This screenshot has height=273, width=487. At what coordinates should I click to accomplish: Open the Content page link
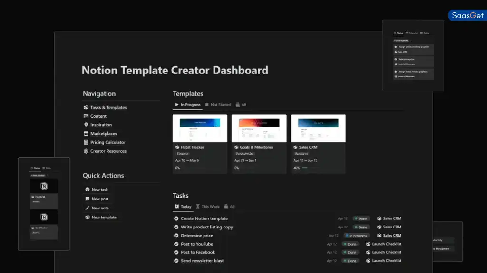click(x=98, y=116)
